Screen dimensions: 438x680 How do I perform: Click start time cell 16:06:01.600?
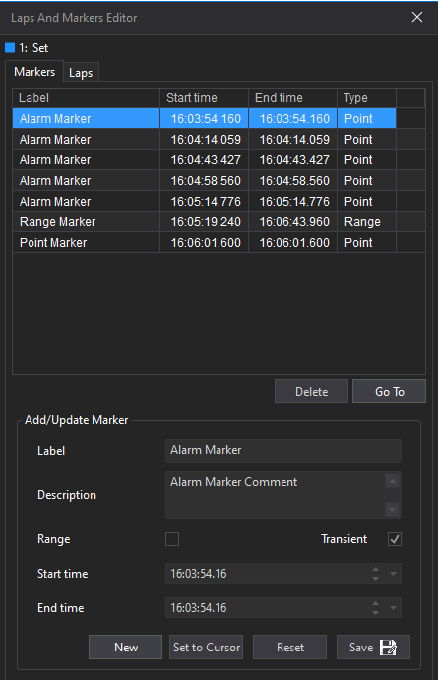click(205, 243)
